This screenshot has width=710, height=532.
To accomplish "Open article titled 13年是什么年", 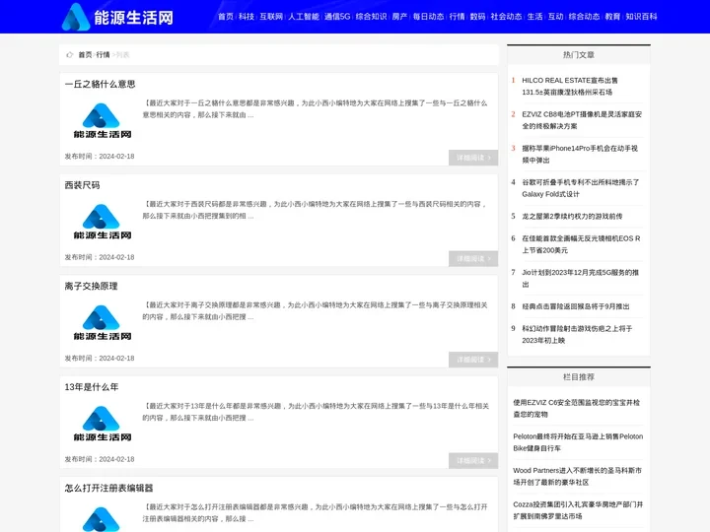I will [92, 387].
